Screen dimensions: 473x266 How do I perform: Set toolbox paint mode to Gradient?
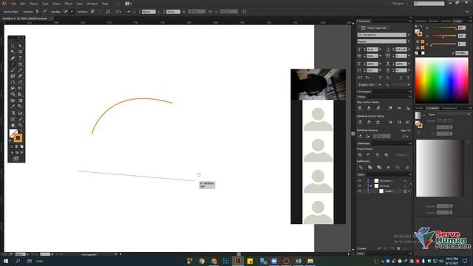point(16,146)
